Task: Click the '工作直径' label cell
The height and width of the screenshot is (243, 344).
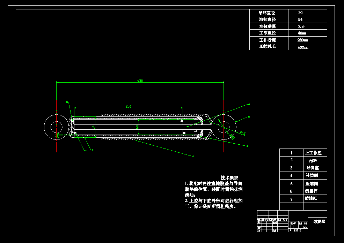Action: pyautogui.click(x=269, y=33)
